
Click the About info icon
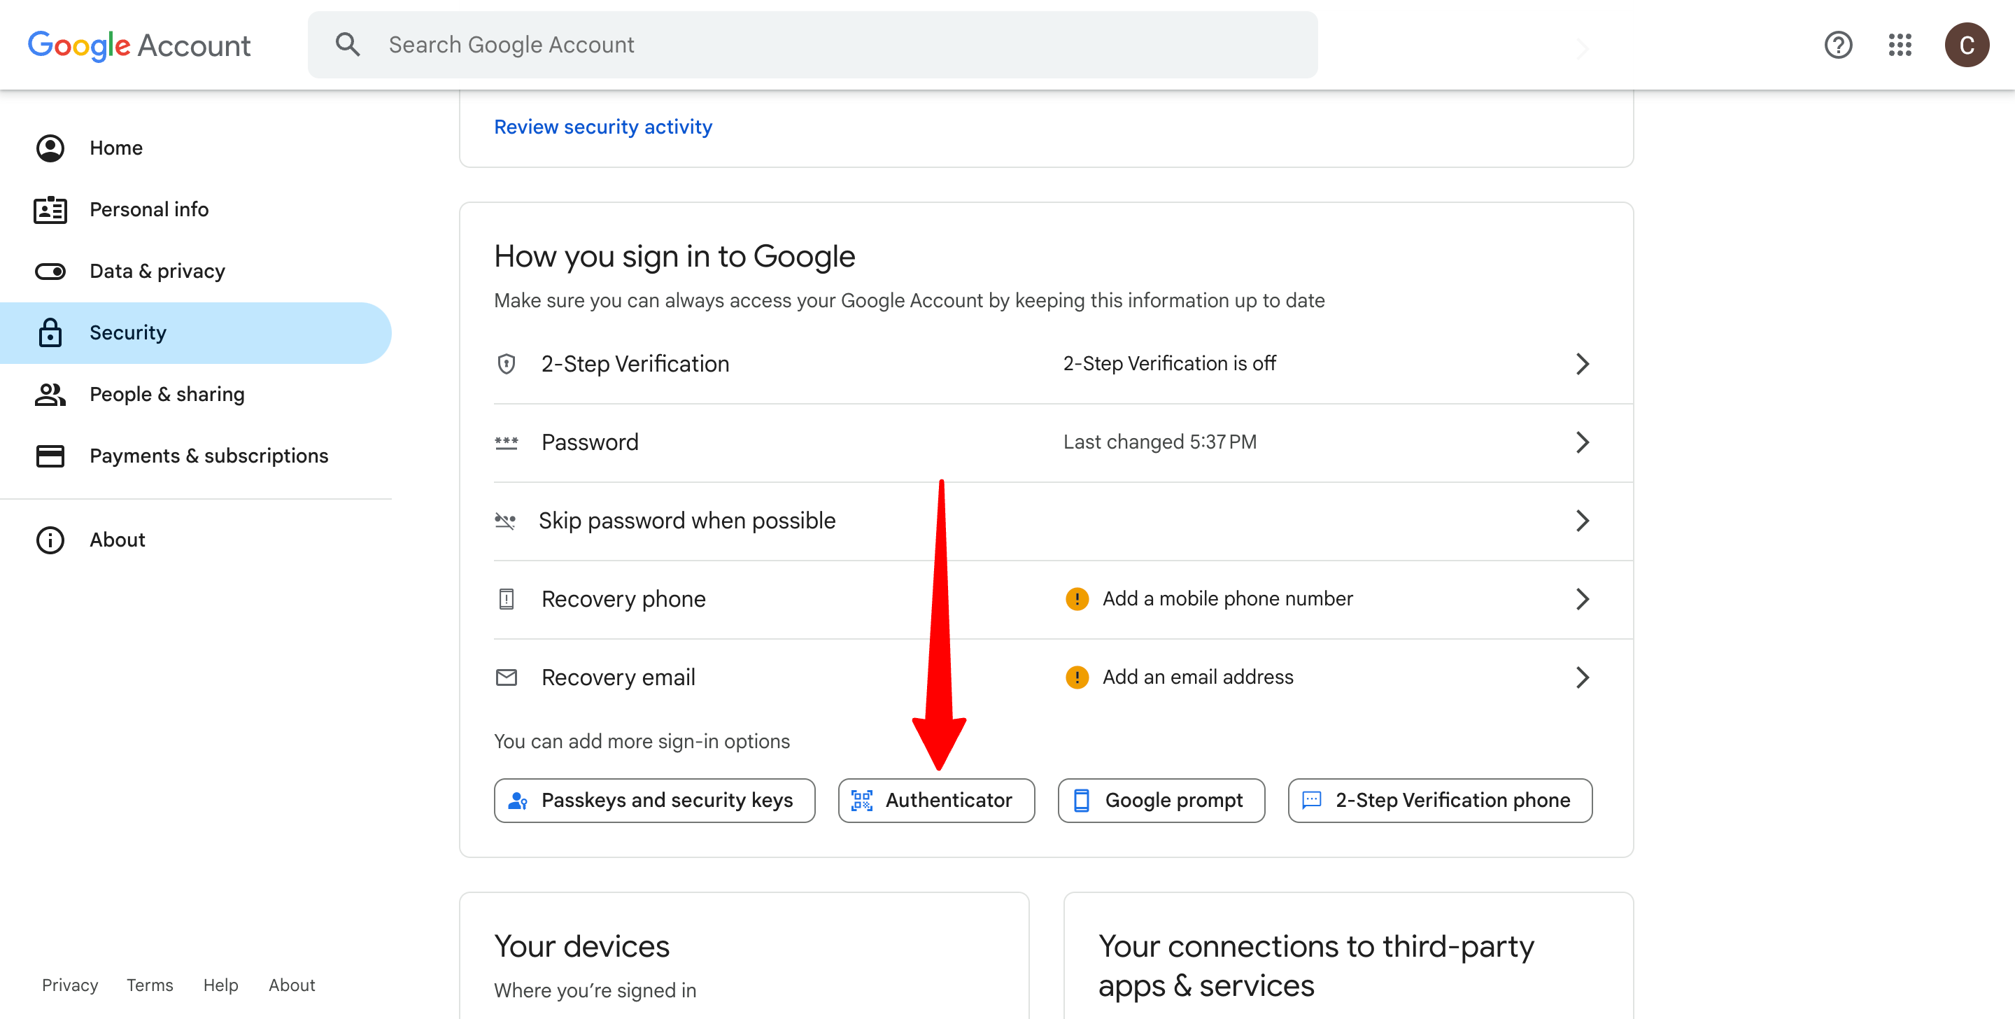pos(50,540)
